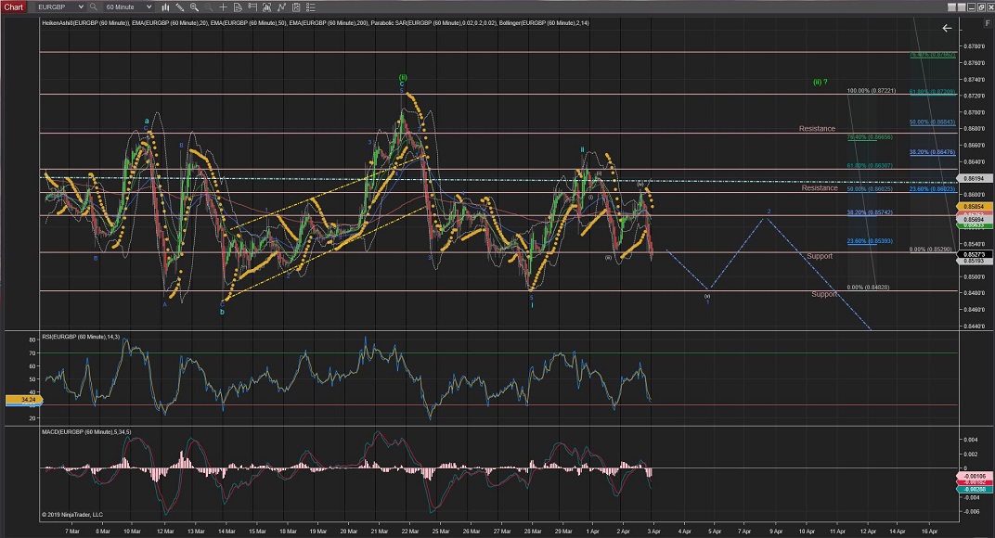
Task: Click the orange 0.85854 price marker
Action: (x=974, y=207)
